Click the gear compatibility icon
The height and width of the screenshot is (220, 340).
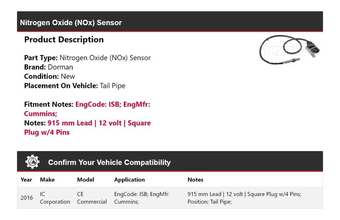point(32,162)
